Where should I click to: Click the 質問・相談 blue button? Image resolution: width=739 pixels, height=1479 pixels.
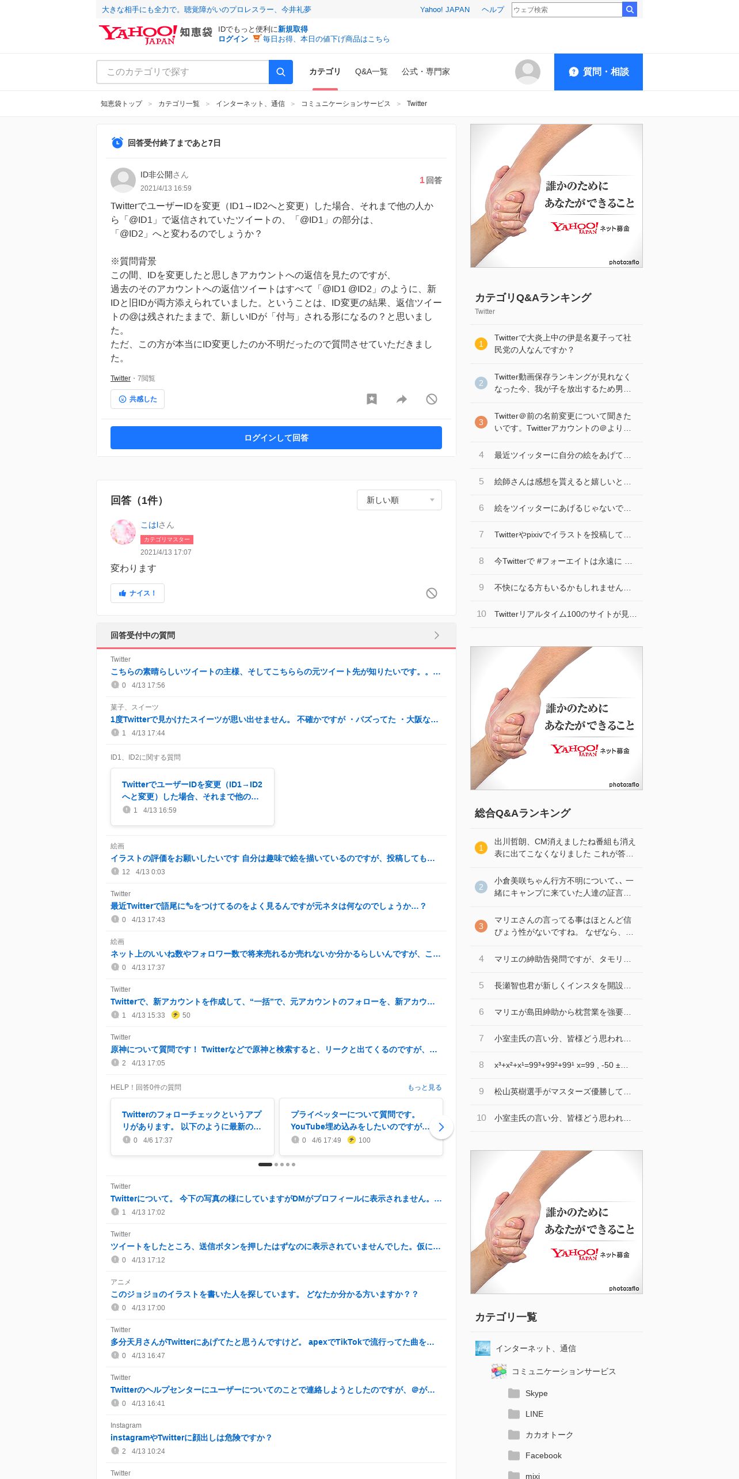tap(599, 72)
